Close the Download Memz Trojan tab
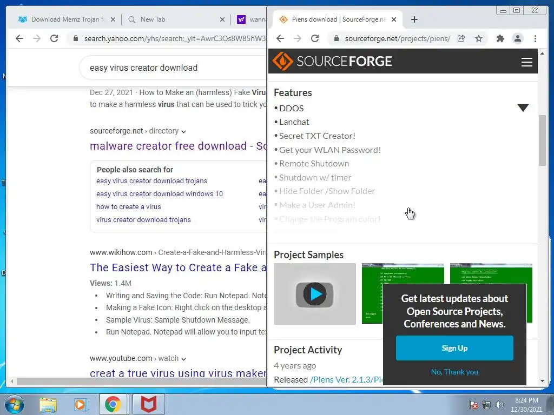Screen dimensions: 554x415 click(x=113, y=19)
